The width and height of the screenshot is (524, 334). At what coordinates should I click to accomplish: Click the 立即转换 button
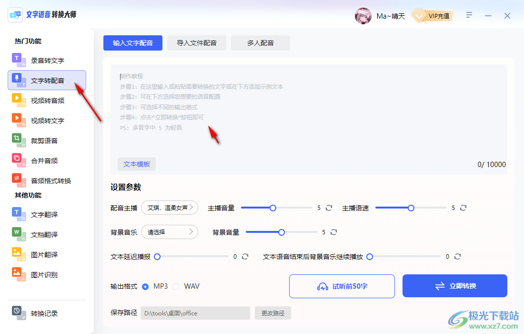tap(455, 286)
